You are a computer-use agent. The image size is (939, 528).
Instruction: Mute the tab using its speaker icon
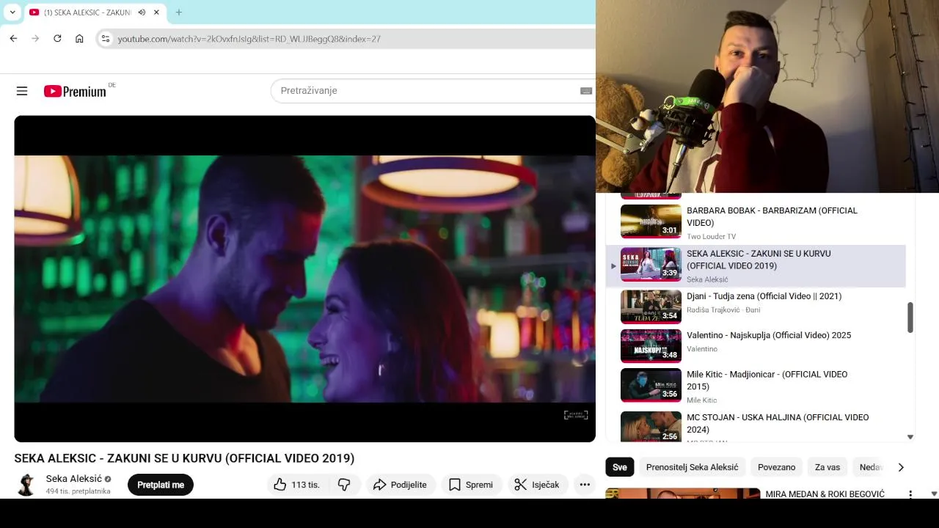click(x=142, y=12)
